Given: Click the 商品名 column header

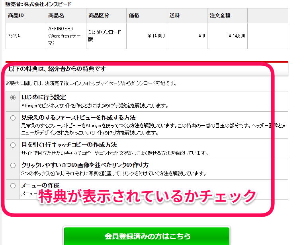Looking at the screenshot, I should coord(56,16).
